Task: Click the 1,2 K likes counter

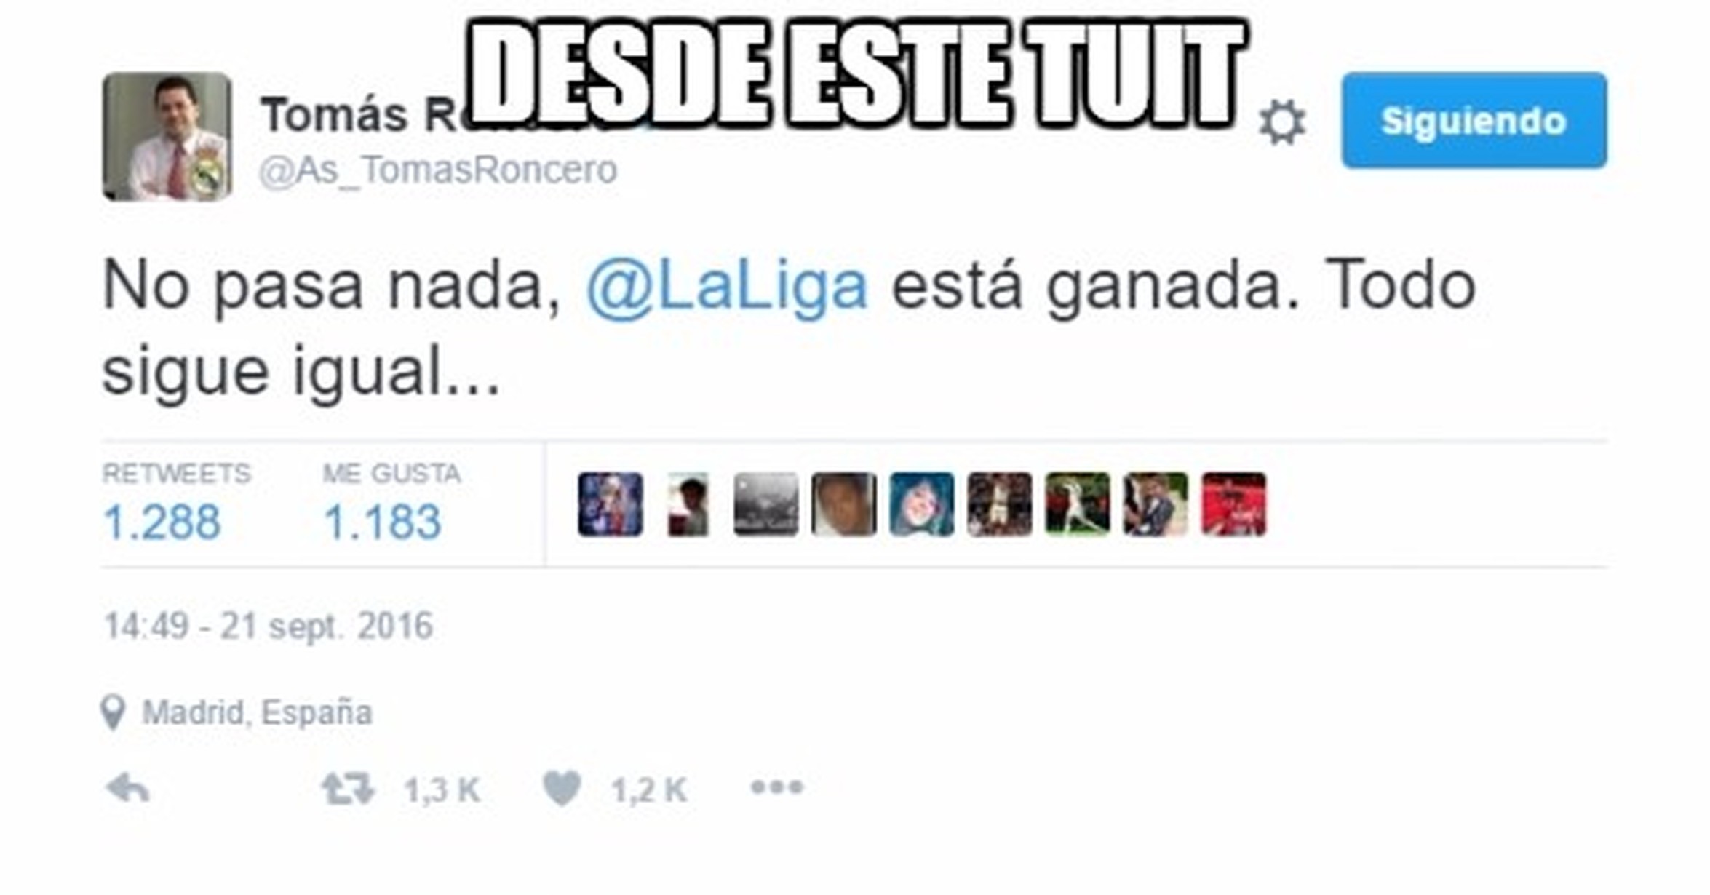Action: (x=649, y=790)
